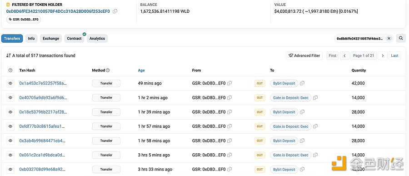409x176 pixels.
Task: Copy From address in 1 hr 2 mins row
Action: (x=229, y=98)
